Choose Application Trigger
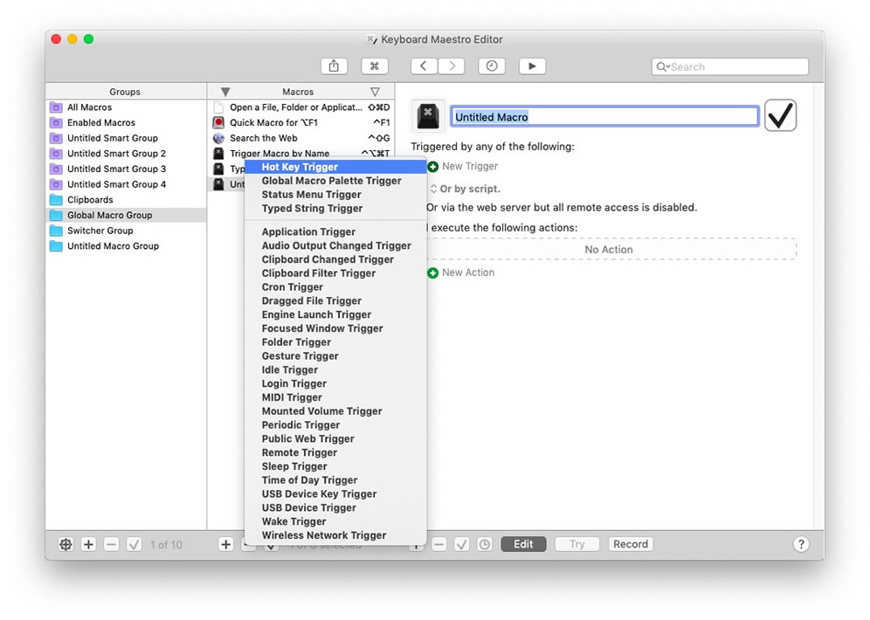The image size is (870, 620). tap(335, 231)
